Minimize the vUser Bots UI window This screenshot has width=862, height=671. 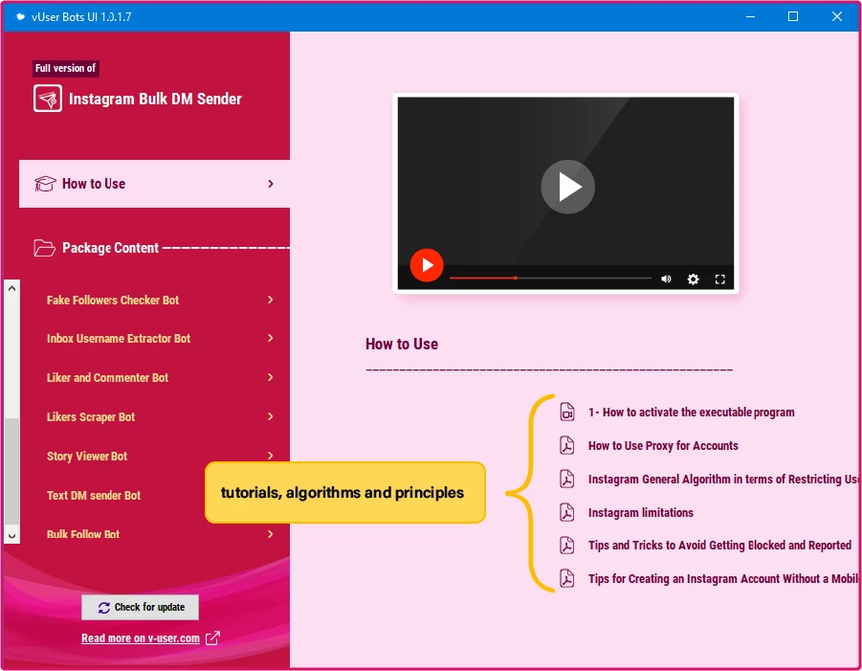point(750,16)
